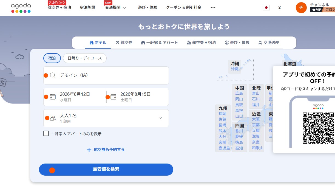
Task: Open 遊び・体験 in top navigation
Action: 147,8
